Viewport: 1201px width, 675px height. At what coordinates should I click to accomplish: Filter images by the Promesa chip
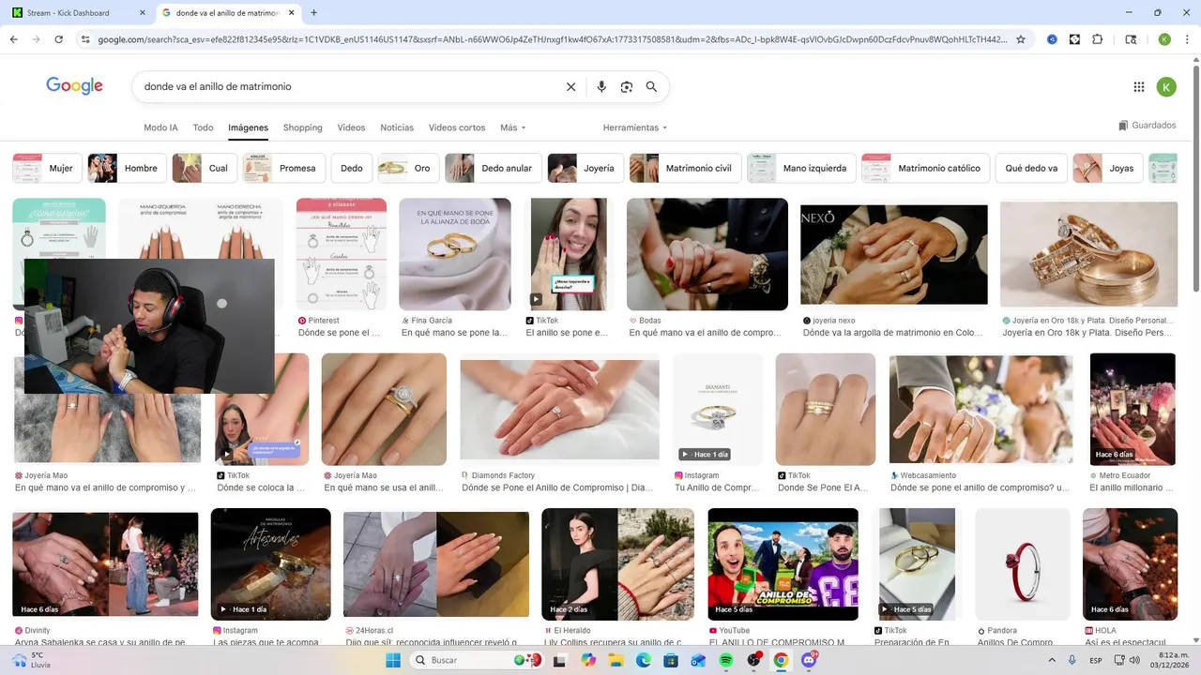click(x=283, y=168)
